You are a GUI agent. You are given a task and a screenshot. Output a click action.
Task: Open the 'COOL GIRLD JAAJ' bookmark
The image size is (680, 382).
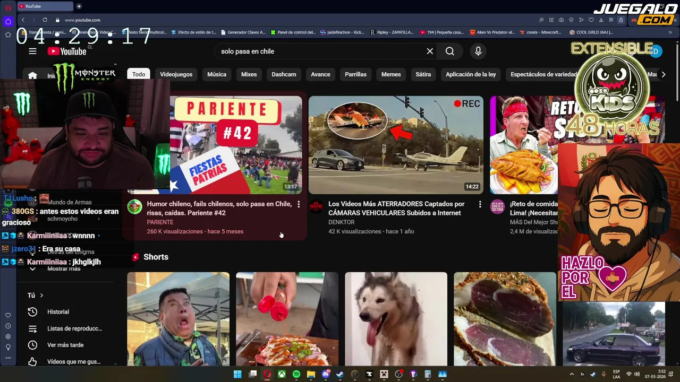tap(591, 32)
